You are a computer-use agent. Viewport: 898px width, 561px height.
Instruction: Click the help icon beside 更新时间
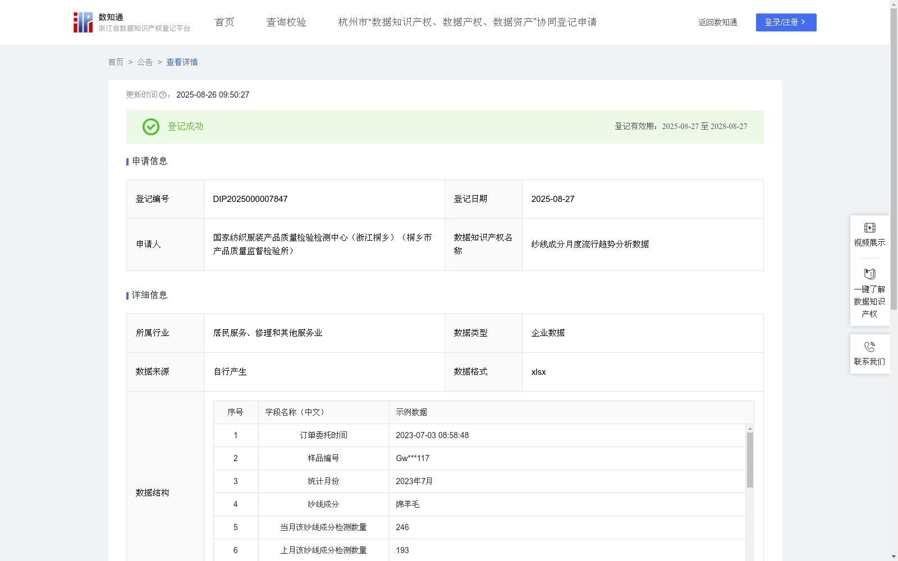(163, 95)
